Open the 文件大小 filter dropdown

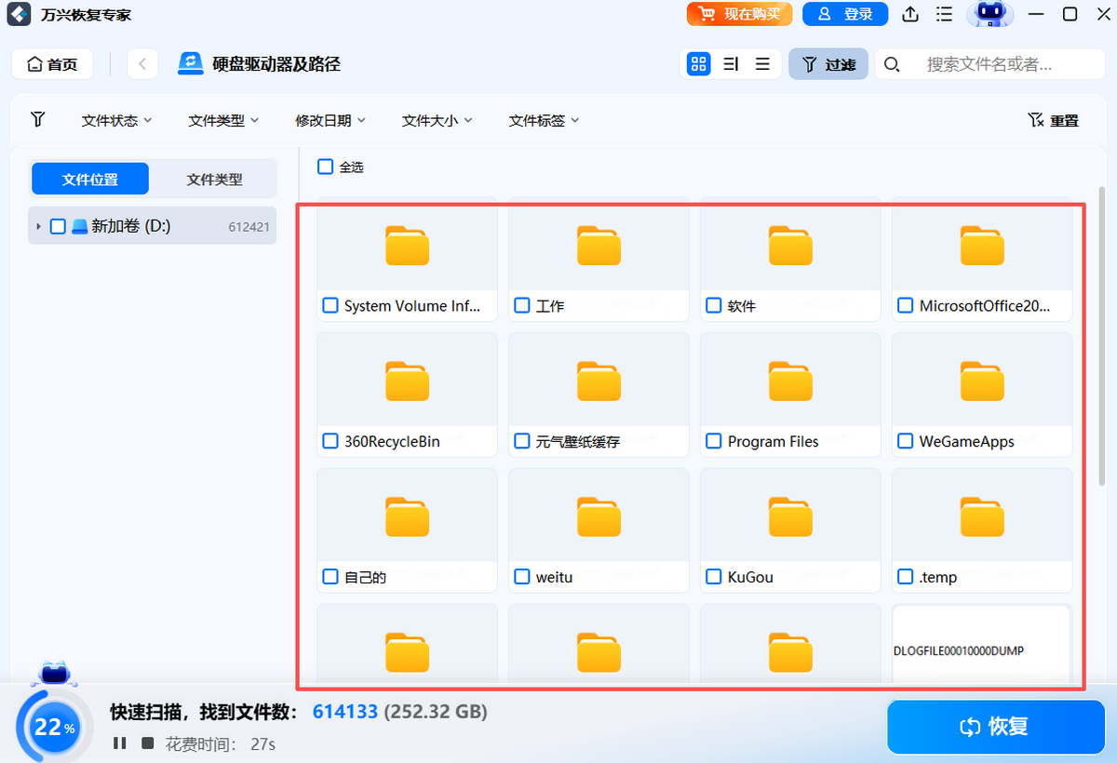(437, 120)
